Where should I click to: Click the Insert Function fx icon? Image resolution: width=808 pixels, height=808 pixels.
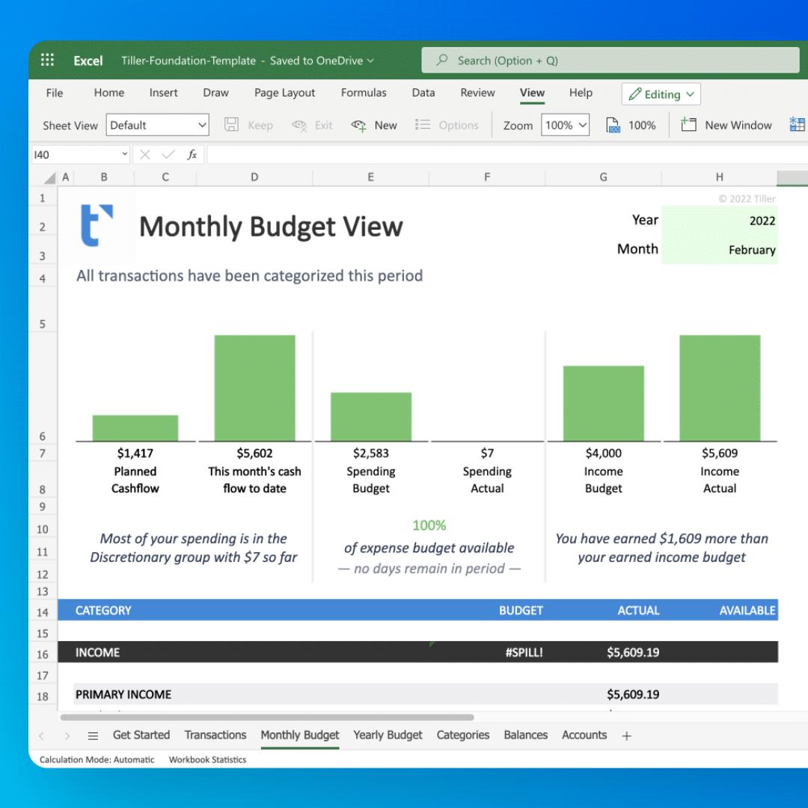(x=192, y=155)
